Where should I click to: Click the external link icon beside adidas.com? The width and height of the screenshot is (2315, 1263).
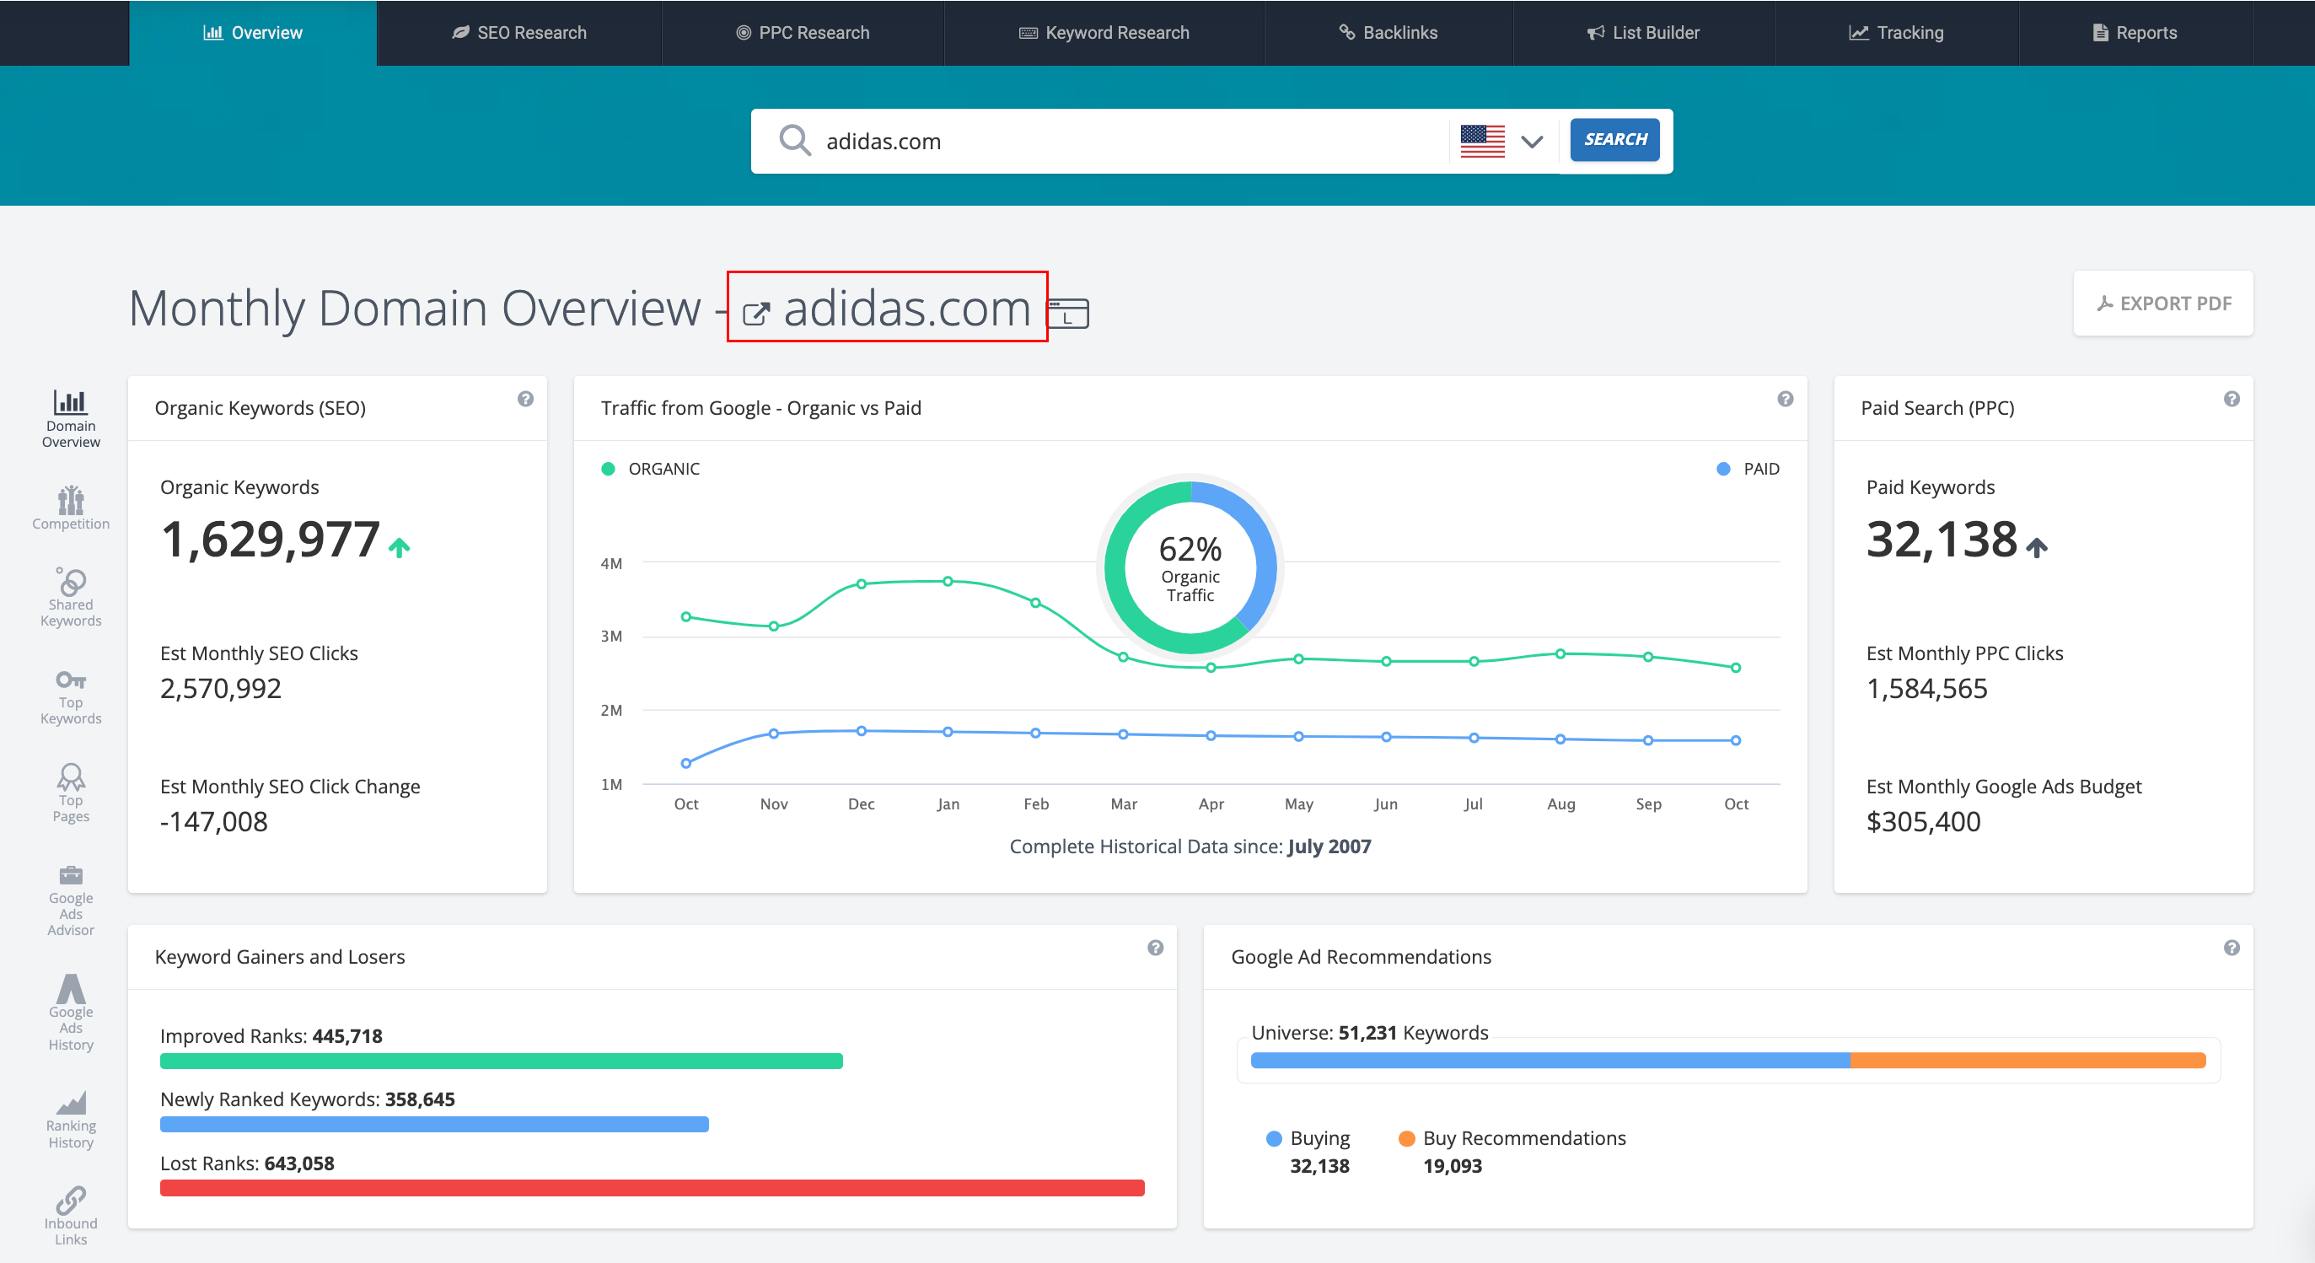756,313
